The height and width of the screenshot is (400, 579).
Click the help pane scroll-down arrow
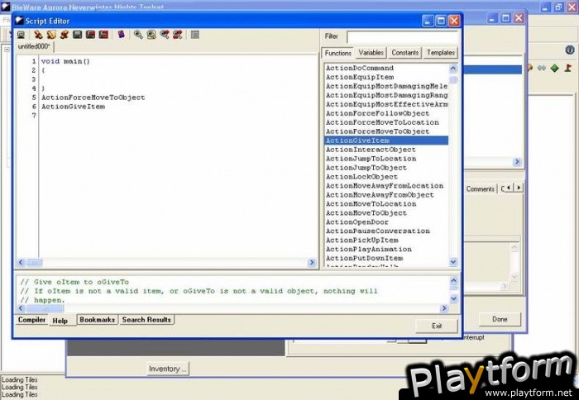point(454,298)
